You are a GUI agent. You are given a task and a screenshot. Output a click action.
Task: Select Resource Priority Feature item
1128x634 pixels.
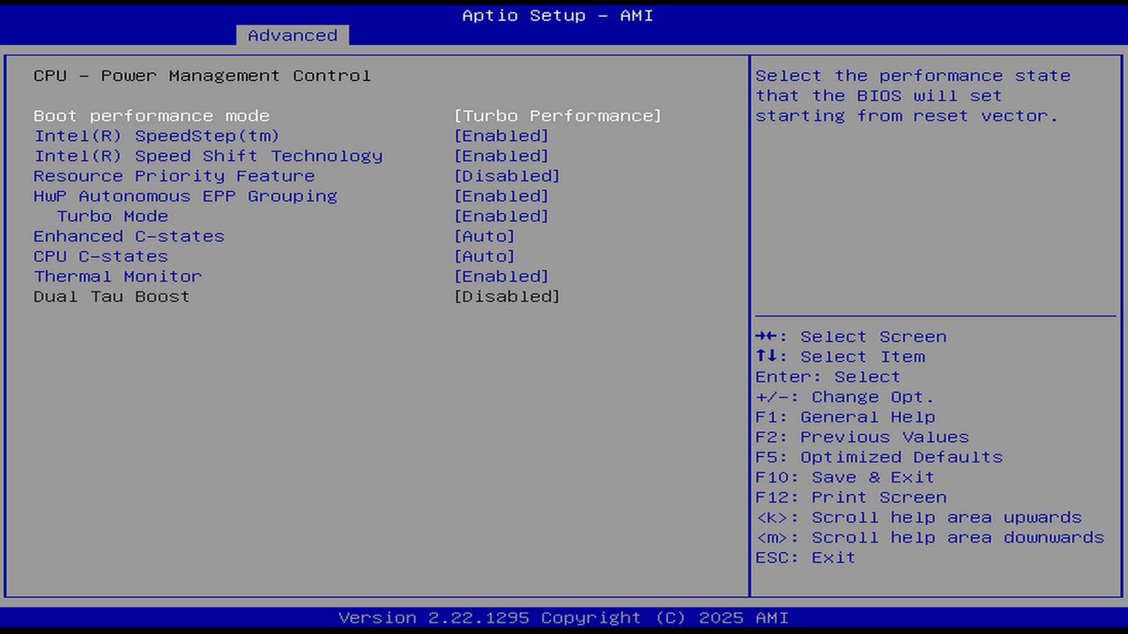pos(174,176)
